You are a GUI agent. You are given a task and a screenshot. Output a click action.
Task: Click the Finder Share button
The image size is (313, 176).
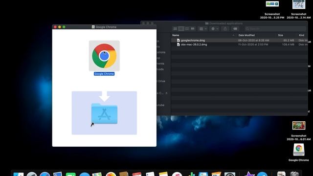[225, 29]
